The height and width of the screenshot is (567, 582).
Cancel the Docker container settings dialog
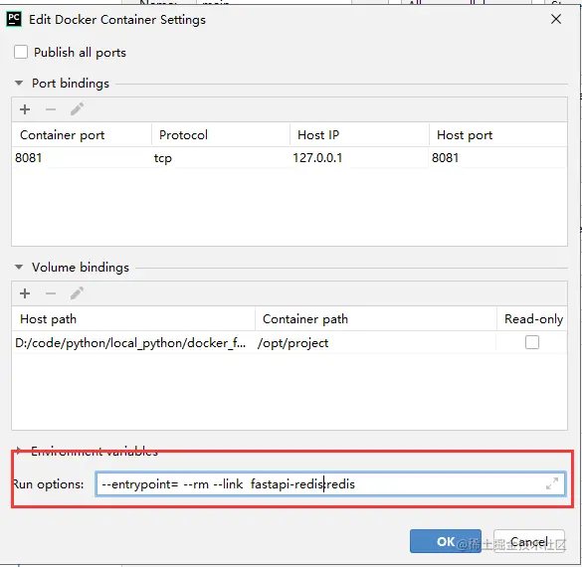(529, 541)
